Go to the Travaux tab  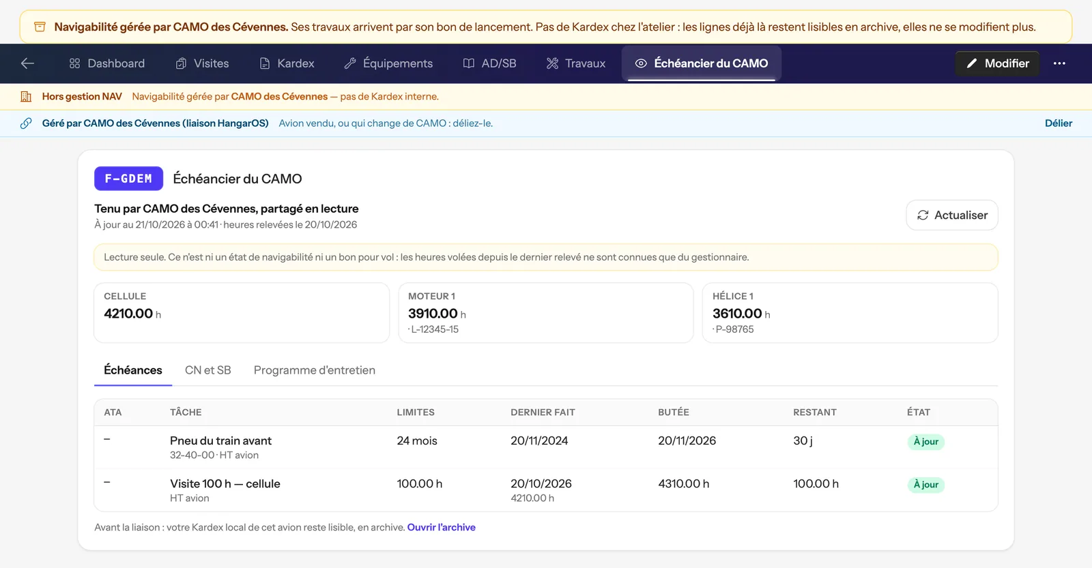[x=576, y=63]
